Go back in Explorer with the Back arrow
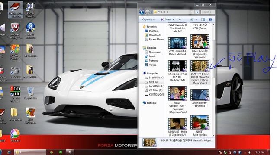This screenshot has height=155, width=277. click(142, 12)
